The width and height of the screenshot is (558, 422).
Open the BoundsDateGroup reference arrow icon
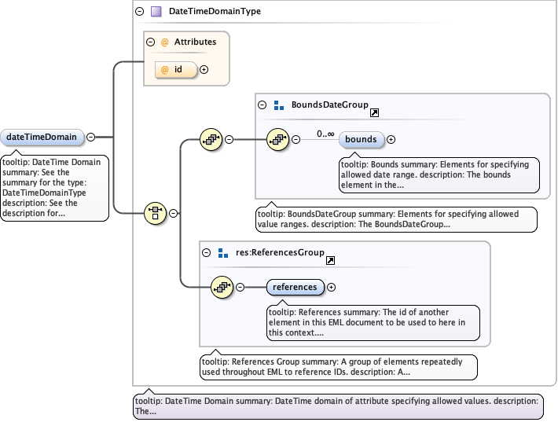tap(374, 113)
